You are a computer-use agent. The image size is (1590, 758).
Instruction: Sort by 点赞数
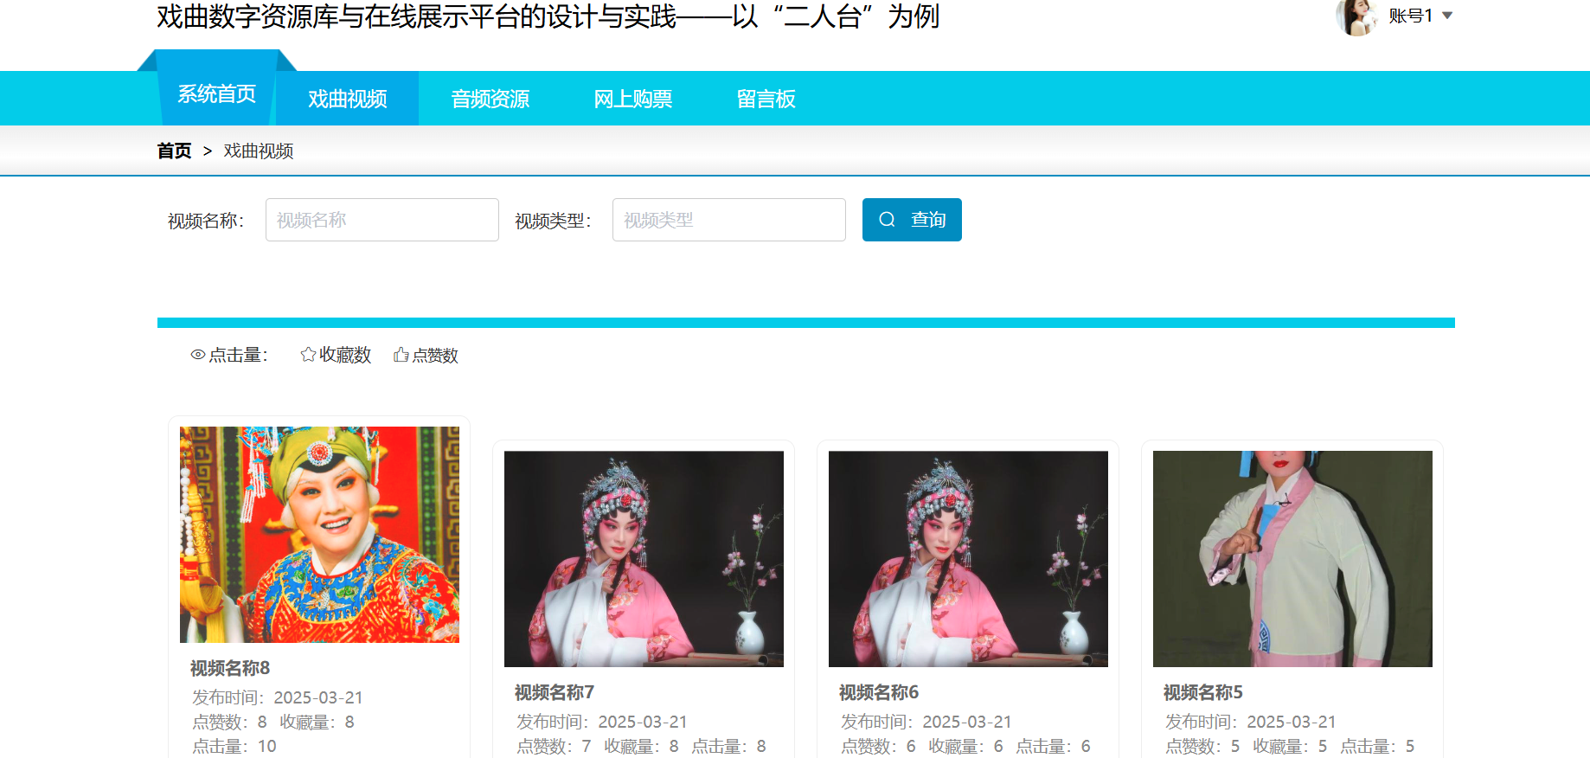[x=426, y=355]
